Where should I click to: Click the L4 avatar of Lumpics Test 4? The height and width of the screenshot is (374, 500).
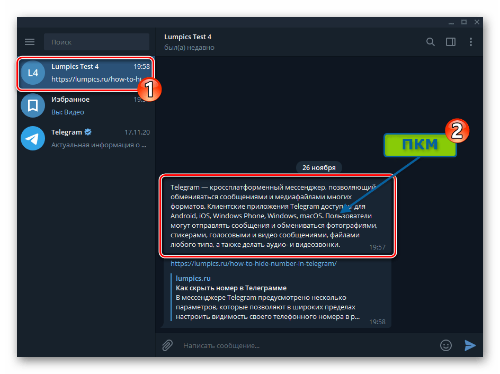point(32,73)
